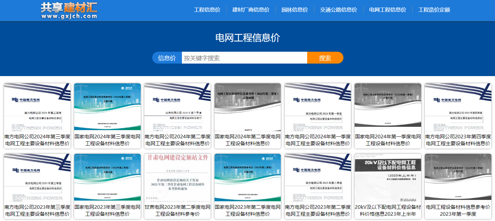Click title link 国家电网2024年第二季度电网工程设备材料信息价

[247, 140]
